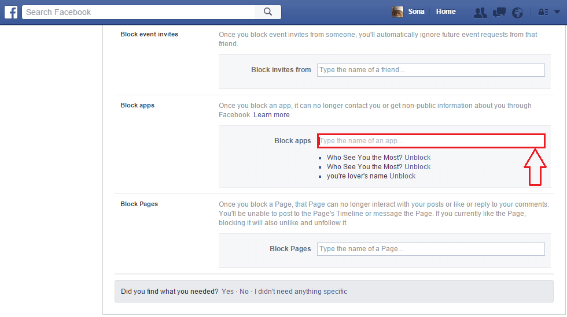This screenshot has height=317, width=567.
Task: Click the Block Pages name field
Action: [430, 249]
